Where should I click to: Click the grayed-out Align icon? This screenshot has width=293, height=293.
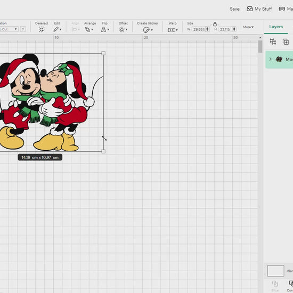(x=75, y=29)
